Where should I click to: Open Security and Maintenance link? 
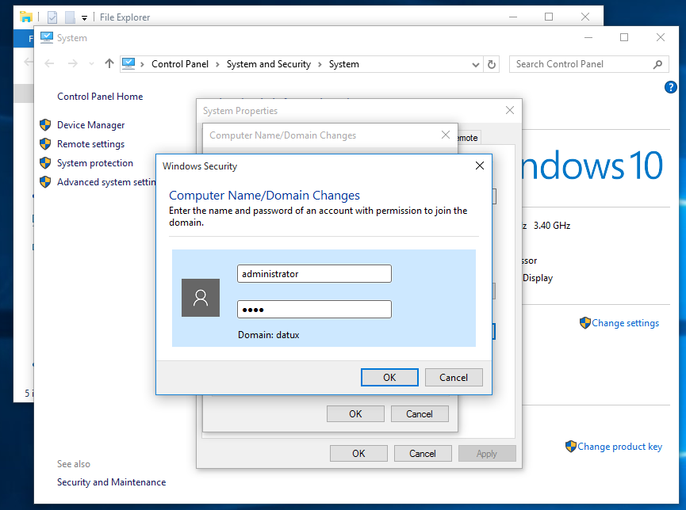112,482
